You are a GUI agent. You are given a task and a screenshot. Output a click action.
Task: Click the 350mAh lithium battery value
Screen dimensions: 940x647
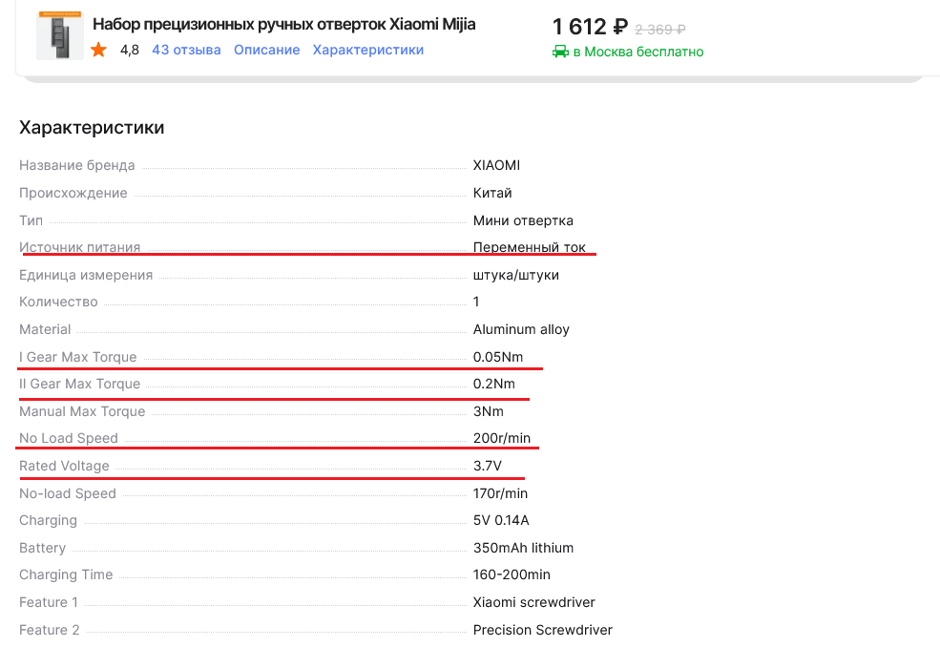pyautogui.click(x=523, y=548)
